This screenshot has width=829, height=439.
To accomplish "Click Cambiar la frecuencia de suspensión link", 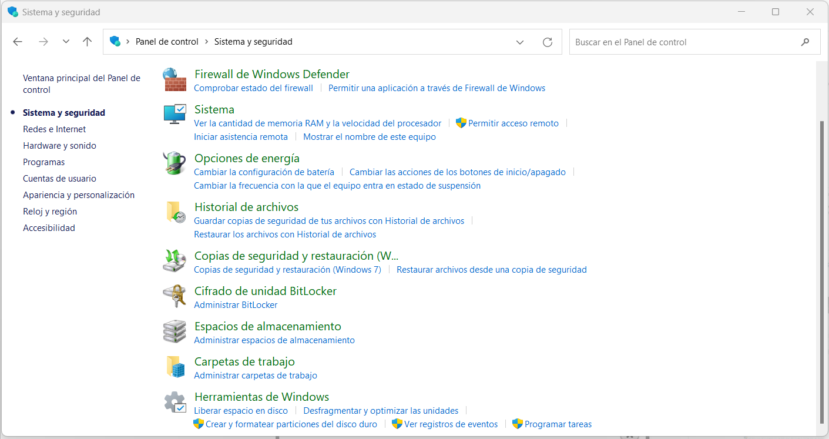I will point(337,185).
